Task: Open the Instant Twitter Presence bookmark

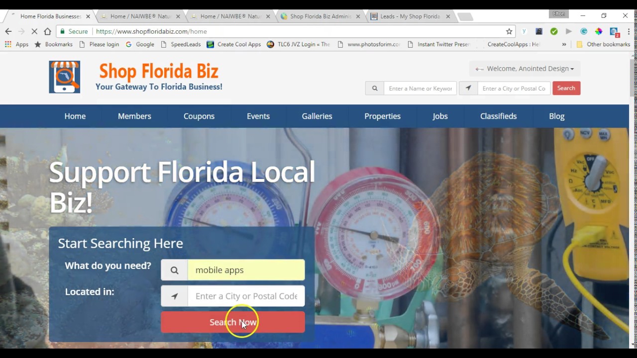Action: coord(439,44)
